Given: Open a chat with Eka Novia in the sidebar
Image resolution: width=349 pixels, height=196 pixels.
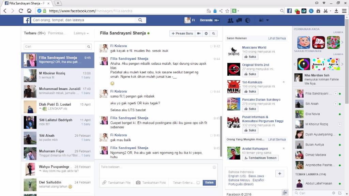Looking at the screenshot, I should click(318, 114).
